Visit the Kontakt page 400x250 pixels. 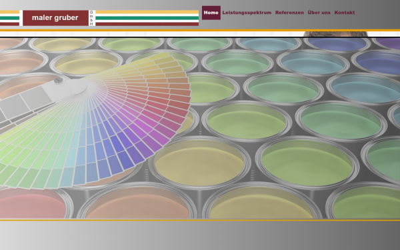[x=345, y=13]
